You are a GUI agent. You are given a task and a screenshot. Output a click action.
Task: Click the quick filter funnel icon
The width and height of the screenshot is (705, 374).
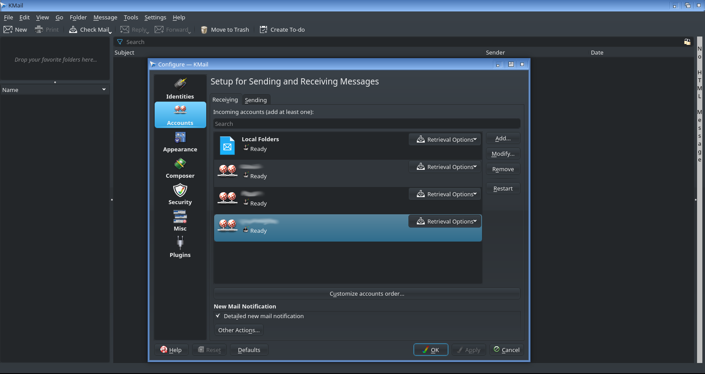120,42
